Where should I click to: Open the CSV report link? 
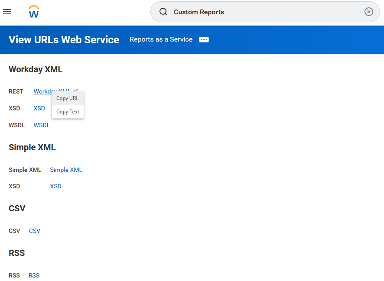(34, 231)
